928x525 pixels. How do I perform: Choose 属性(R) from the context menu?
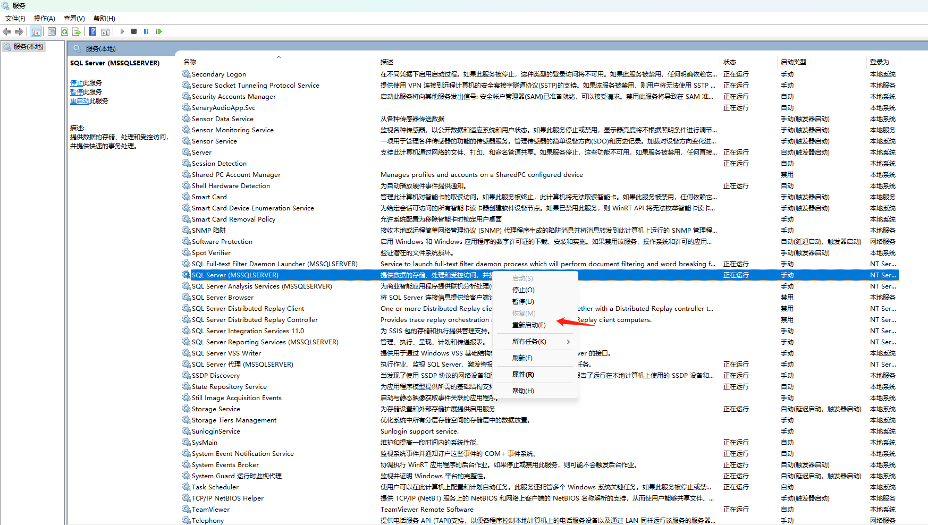pyautogui.click(x=522, y=374)
